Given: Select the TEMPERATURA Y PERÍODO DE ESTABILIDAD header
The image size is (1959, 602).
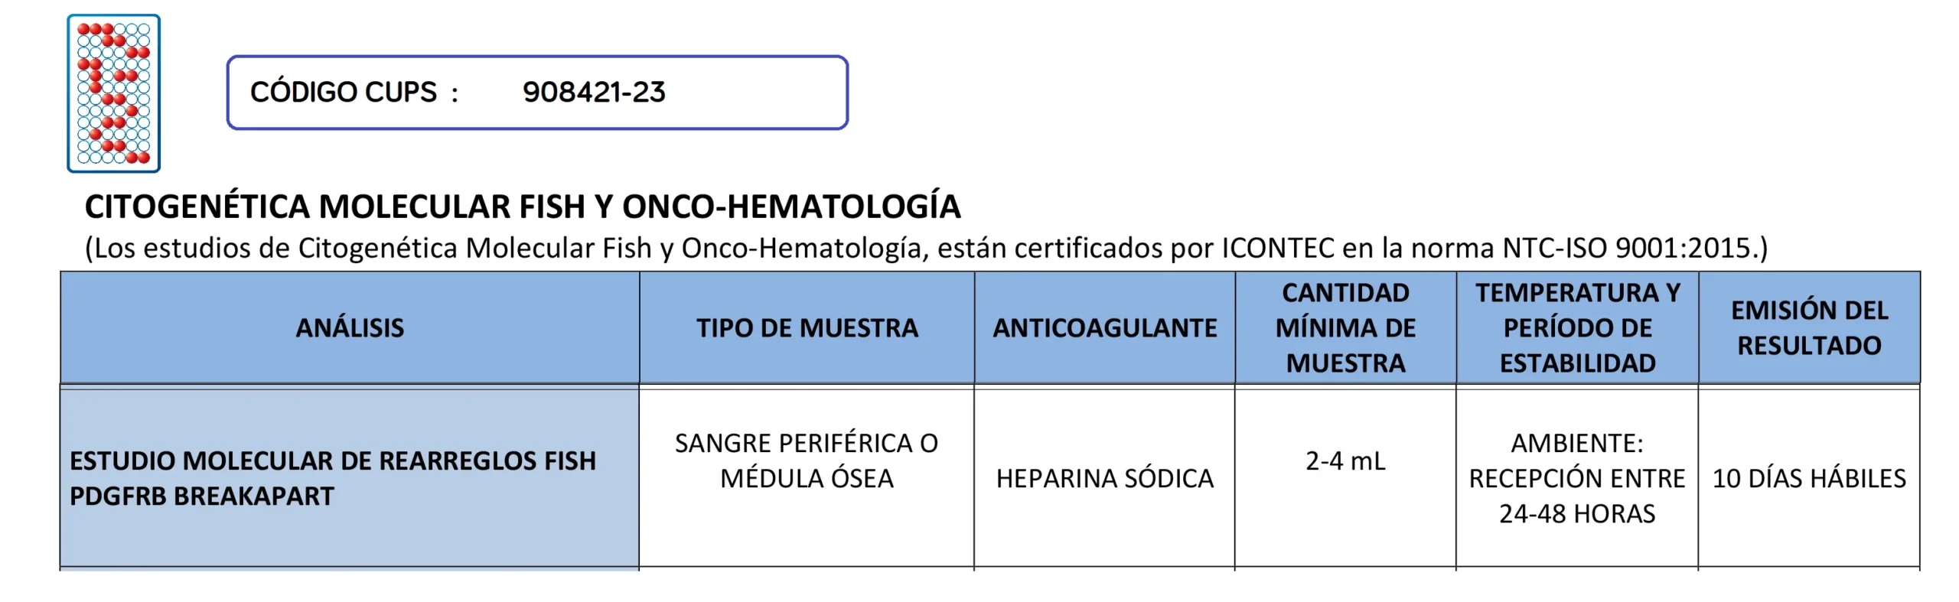Looking at the screenshot, I should point(1577,328).
